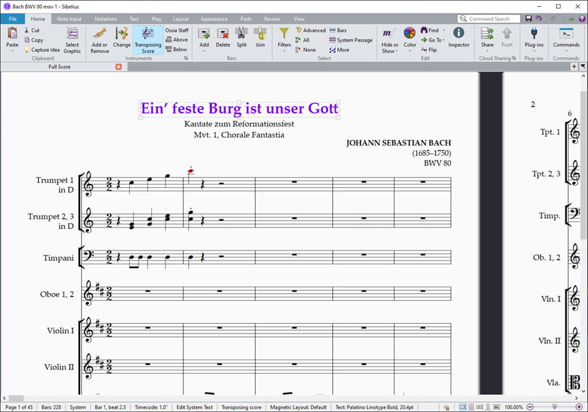Image resolution: width=588 pixels, height=412 pixels.
Task: Add Ossia Staff Above
Action: 176,40
